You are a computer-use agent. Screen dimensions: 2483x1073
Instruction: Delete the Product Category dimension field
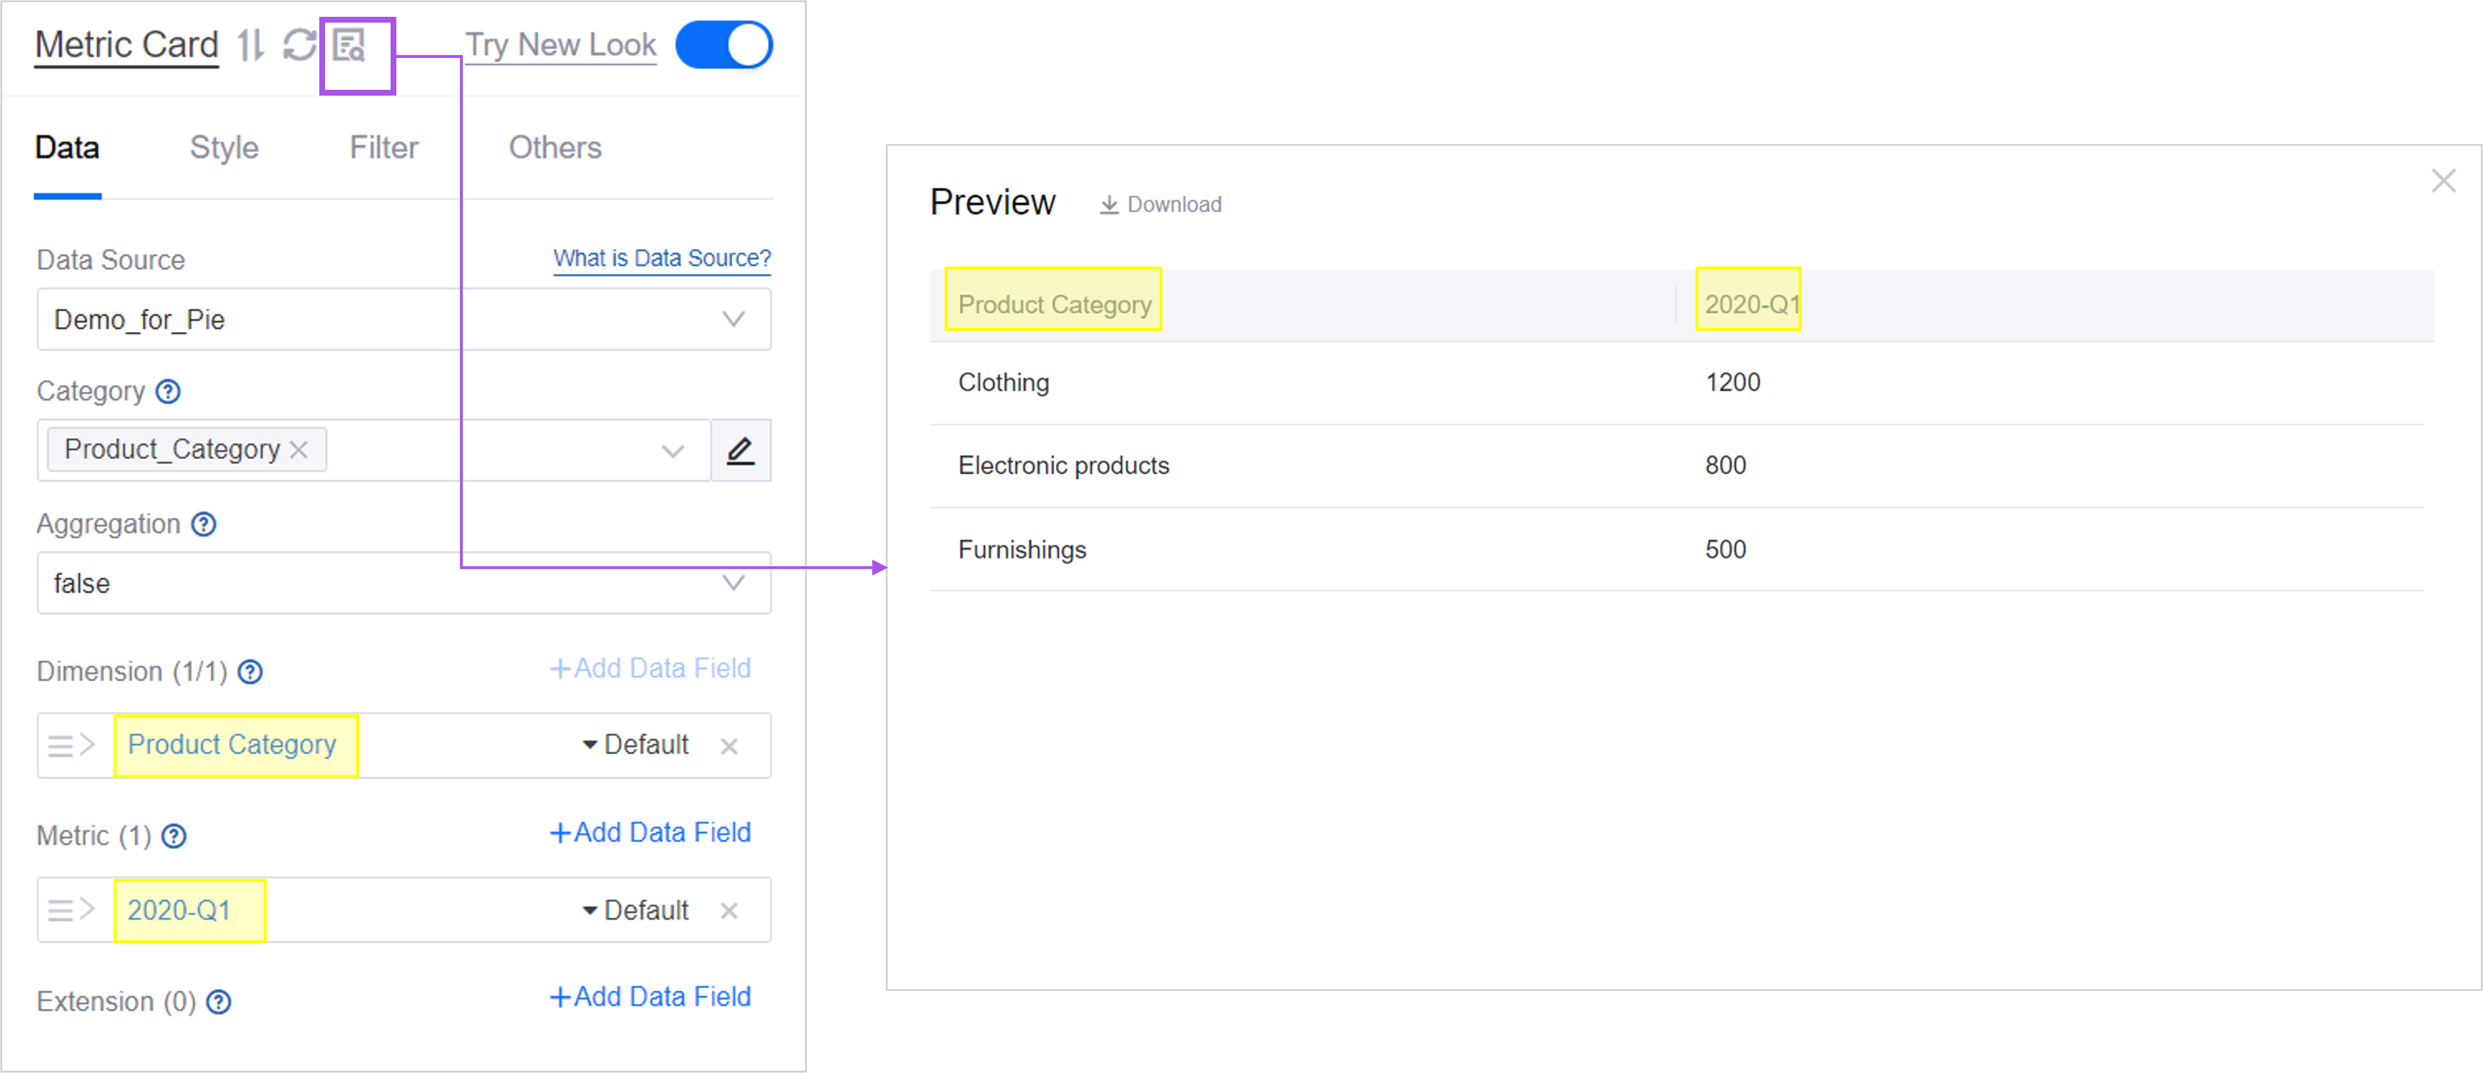730,746
